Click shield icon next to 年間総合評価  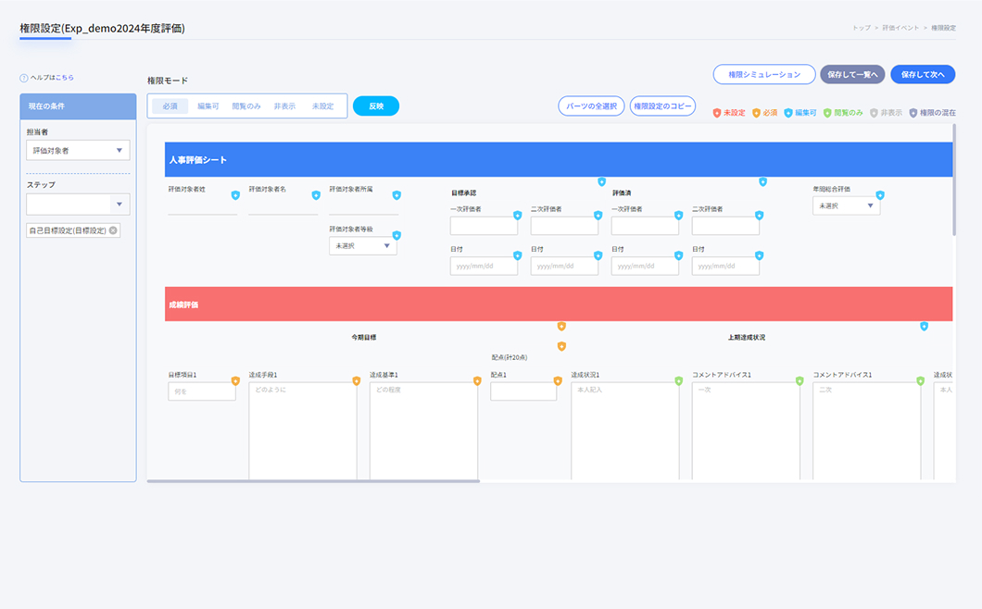pos(880,195)
